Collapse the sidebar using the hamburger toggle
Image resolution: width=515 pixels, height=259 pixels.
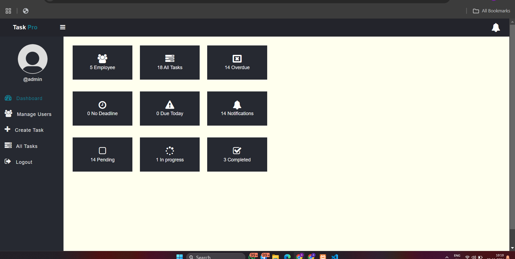tap(62, 27)
